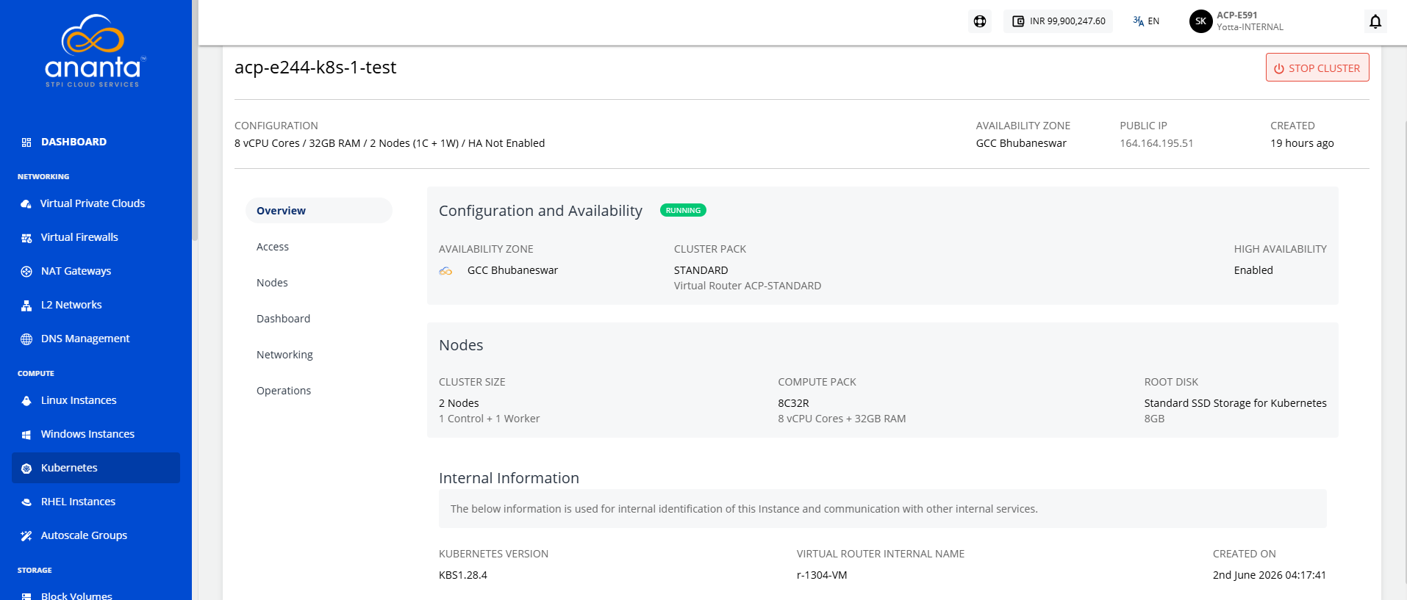Click the wallet balance icon
1407x600 pixels.
(1018, 21)
